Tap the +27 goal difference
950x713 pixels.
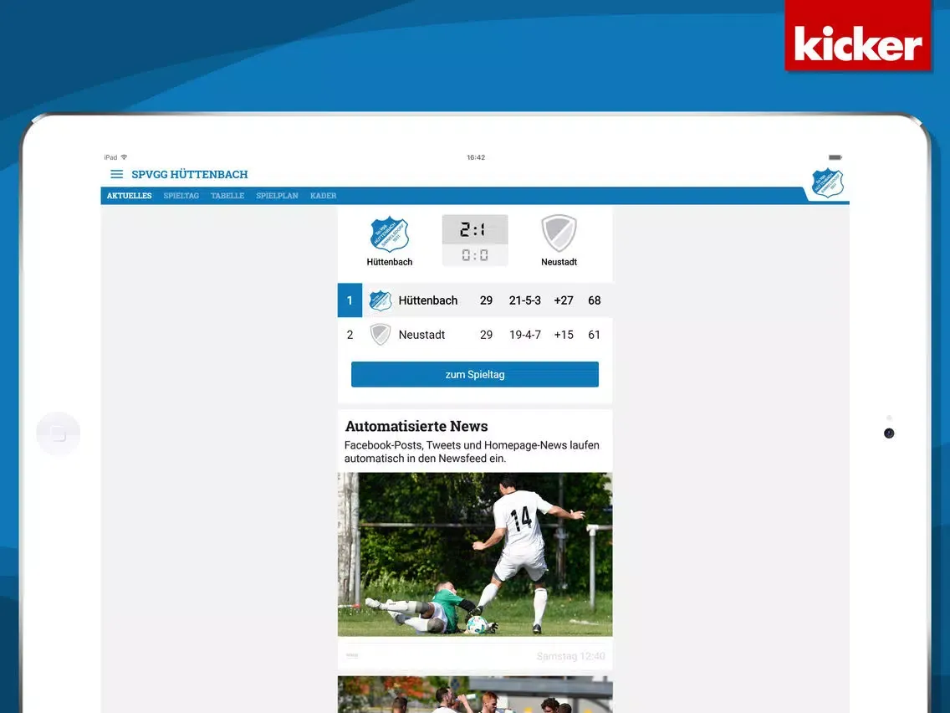564,300
